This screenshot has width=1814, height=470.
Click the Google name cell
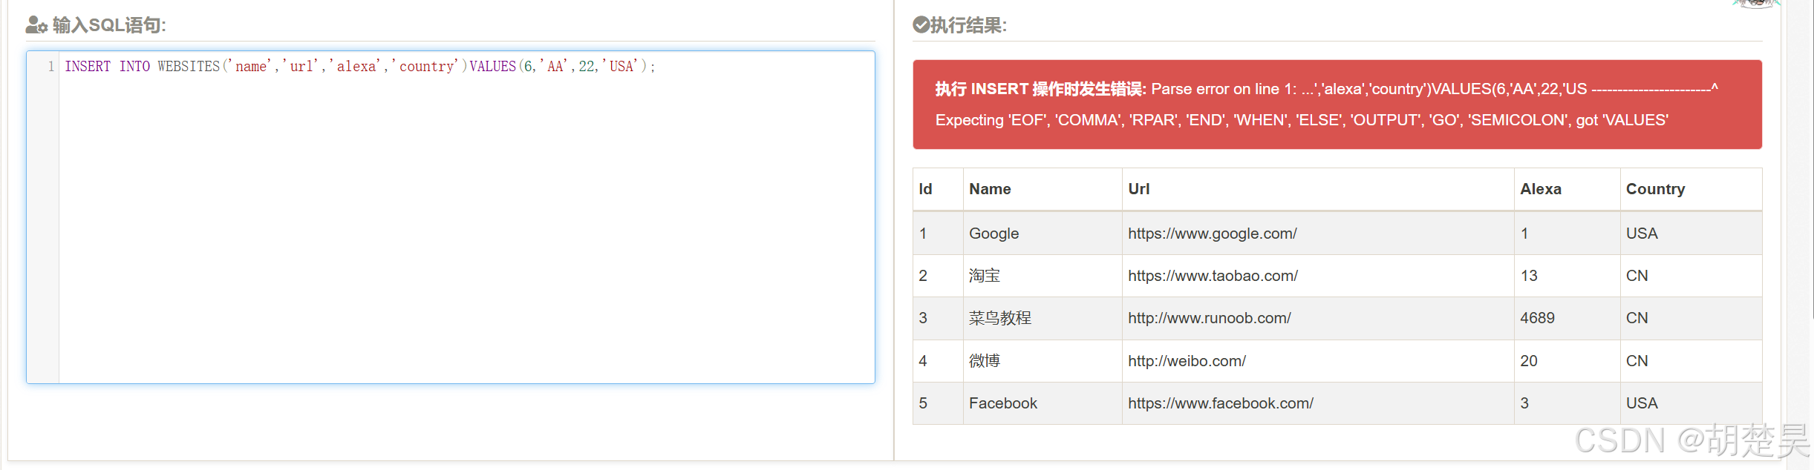(1043, 234)
